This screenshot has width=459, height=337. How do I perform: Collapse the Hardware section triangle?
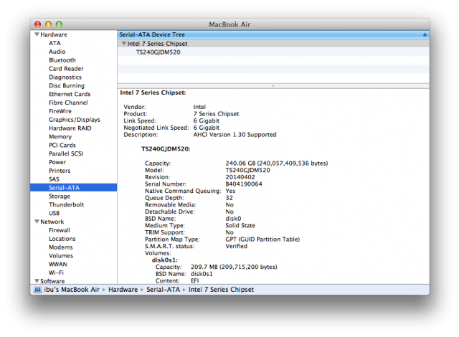pyautogui.click(x=37, y=34)
